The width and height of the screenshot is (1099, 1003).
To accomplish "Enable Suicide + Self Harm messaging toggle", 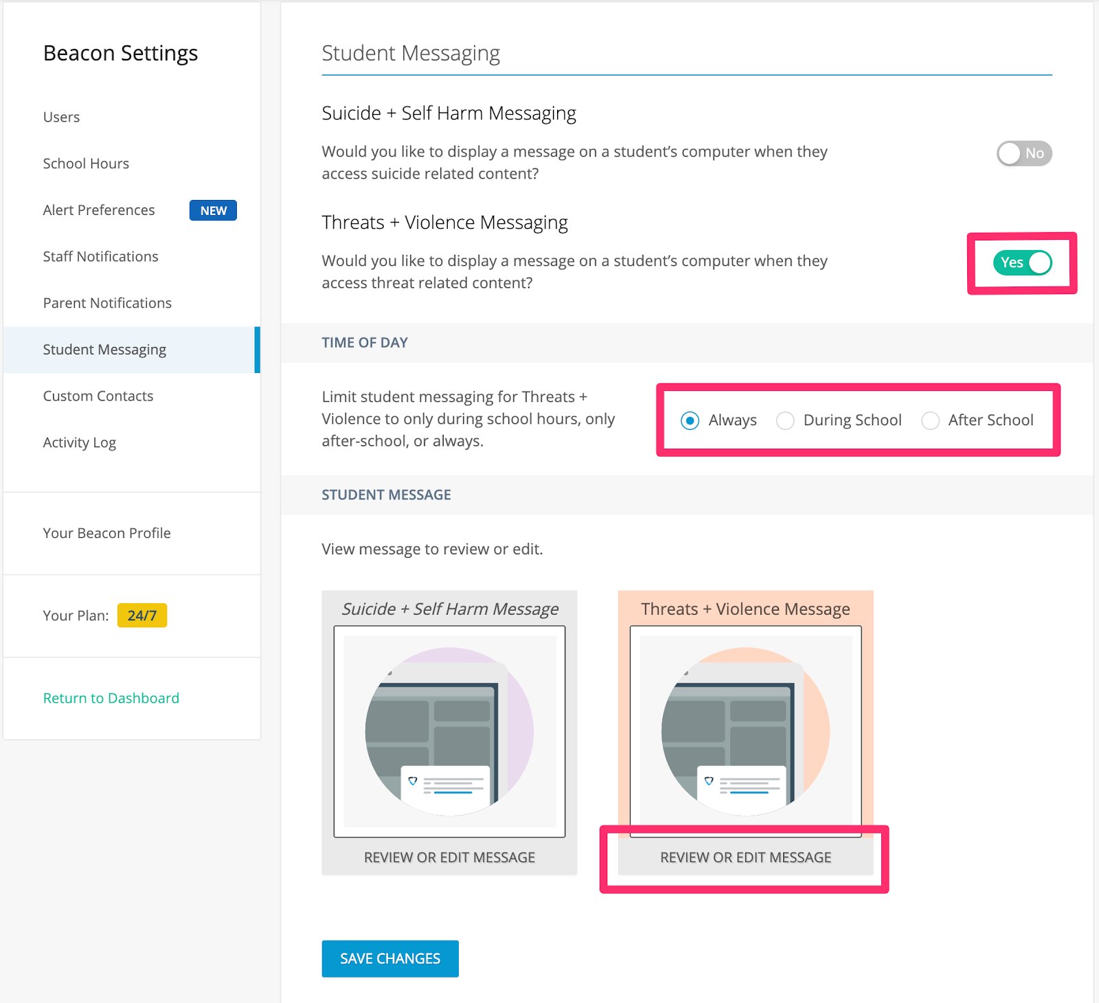I will tap(1024, 153).
